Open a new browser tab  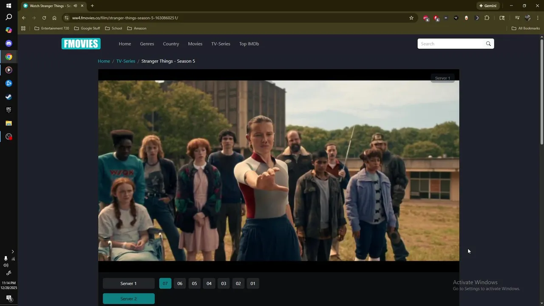(92, 6)
